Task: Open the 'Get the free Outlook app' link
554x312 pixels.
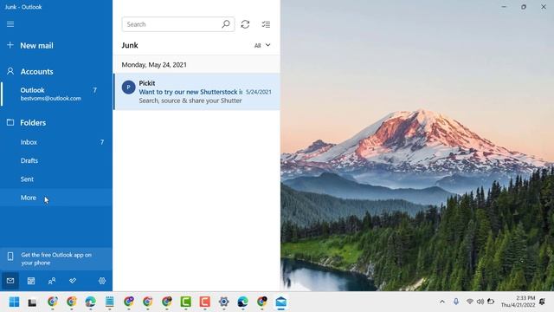Action: 56,258
